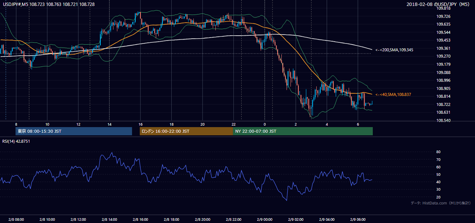The image size is (475, 223).
Task: Click bottom date label 2/9 04:00
Action: [x=327, y=220]
